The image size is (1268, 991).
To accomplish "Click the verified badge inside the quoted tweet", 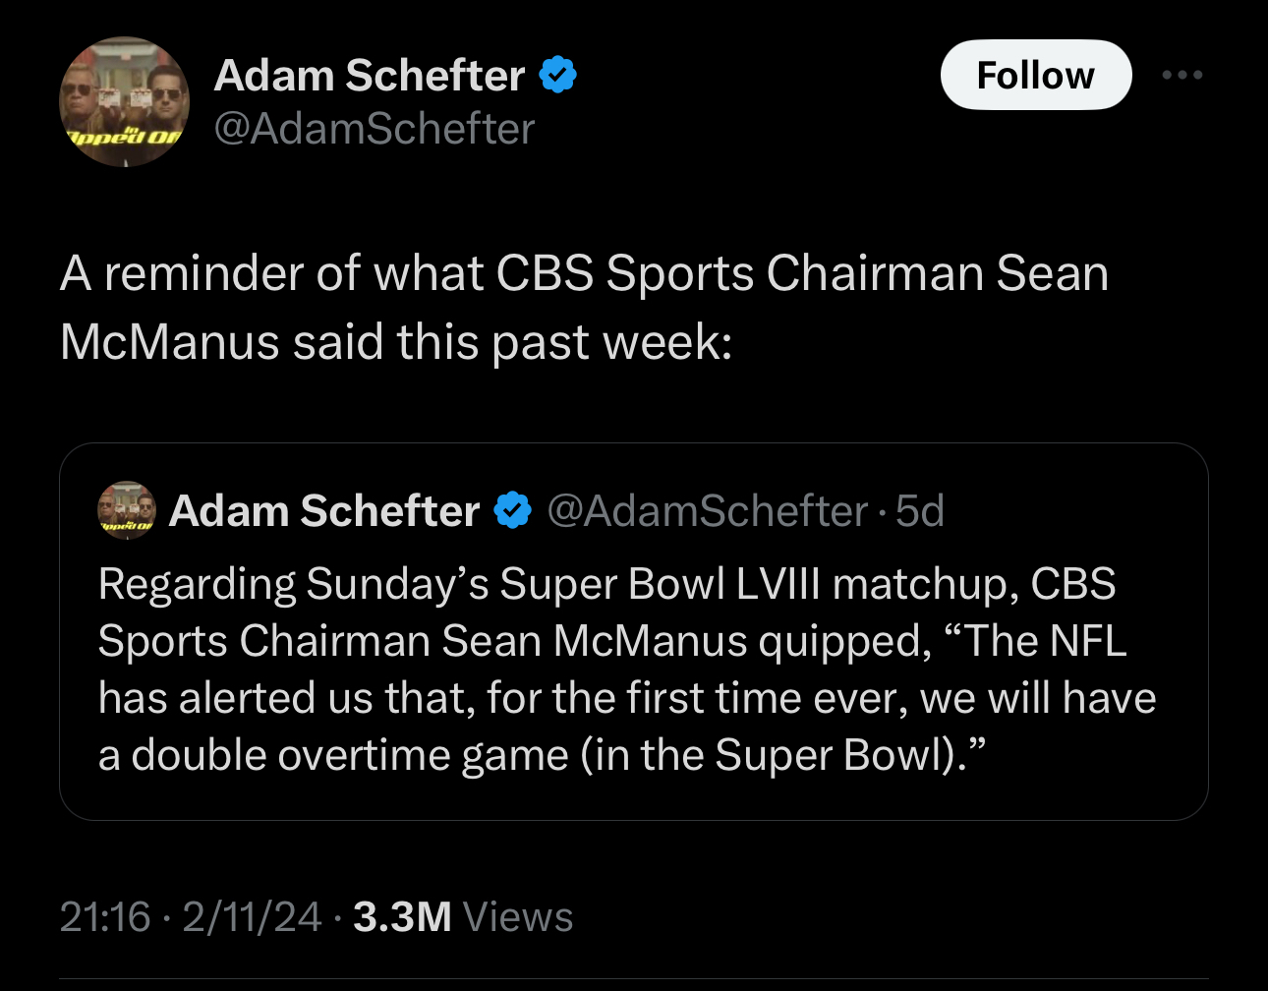I will pos(512,511).
